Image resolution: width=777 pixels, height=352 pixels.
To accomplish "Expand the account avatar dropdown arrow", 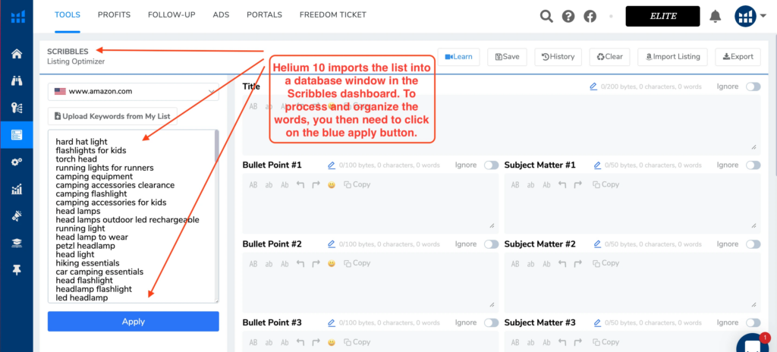I will click(763, 16).
